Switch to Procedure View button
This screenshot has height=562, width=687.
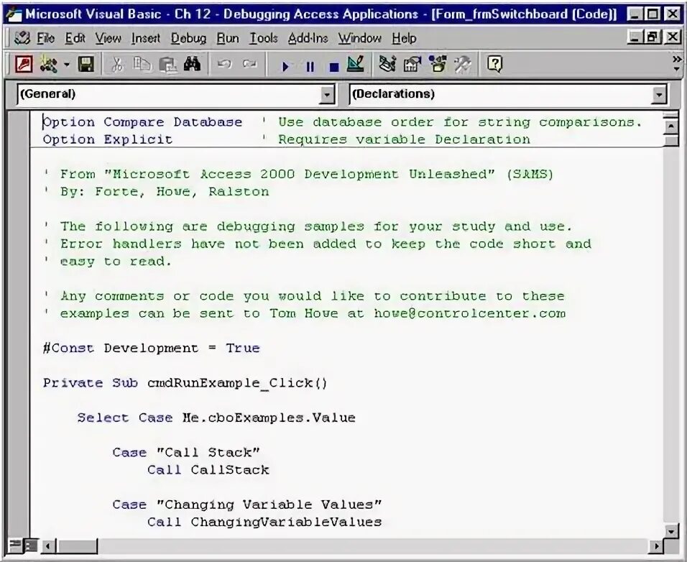pos(15,545)
